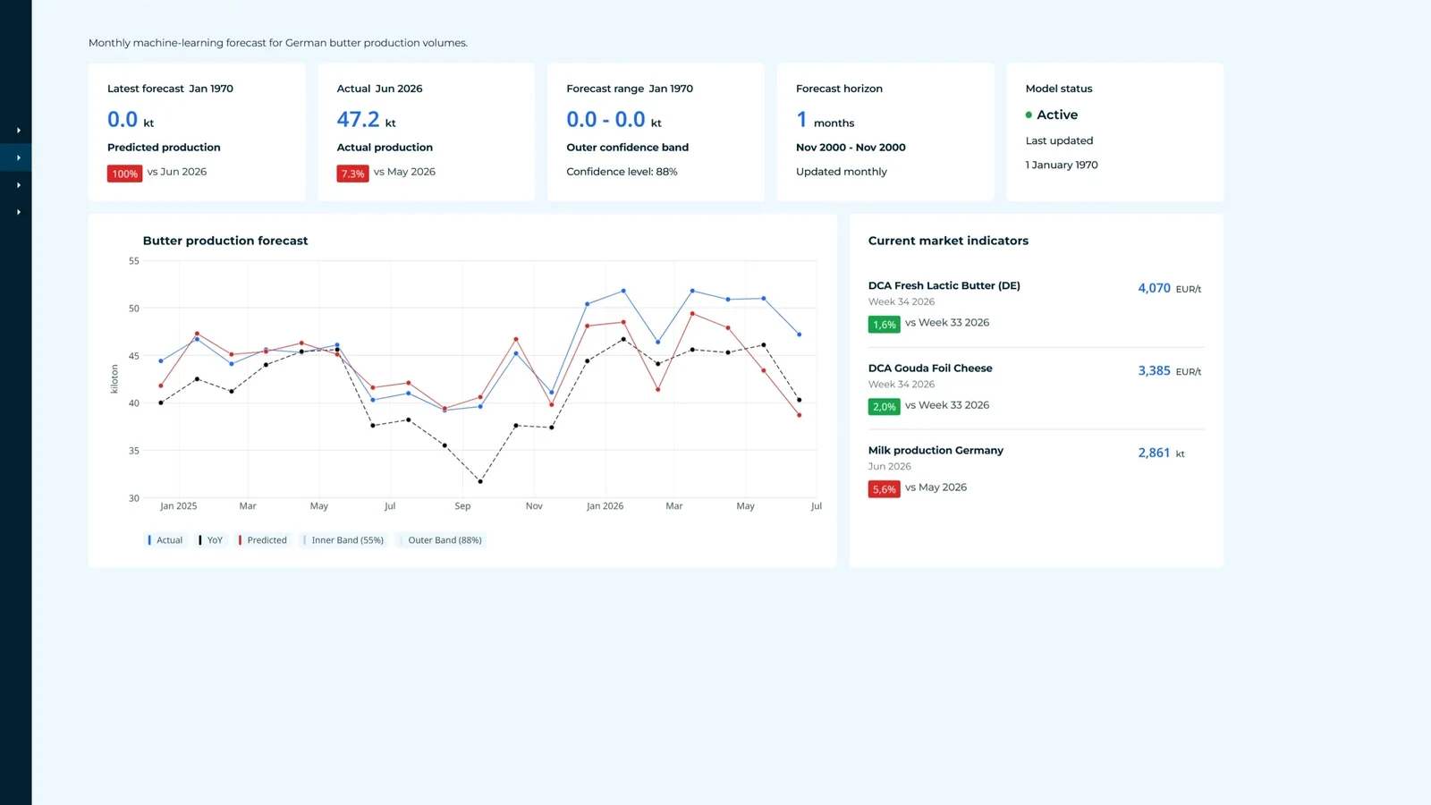The image size is (1431, 805).
Task: Click the red 5,6% badge for Milk production
Action: 884,489
